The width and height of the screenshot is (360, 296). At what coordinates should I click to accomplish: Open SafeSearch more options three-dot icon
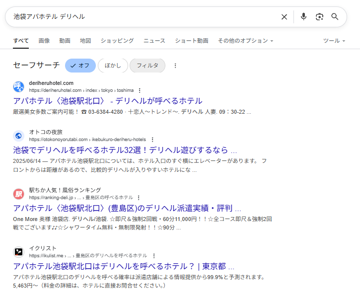click(175, 66)
